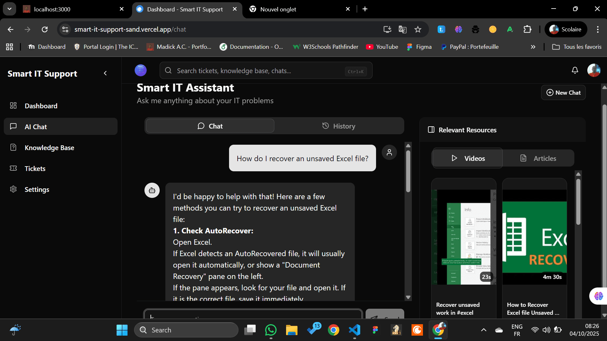Go to the Tickets page
Viewport: 607px width, 341px height.
(61, 168)
